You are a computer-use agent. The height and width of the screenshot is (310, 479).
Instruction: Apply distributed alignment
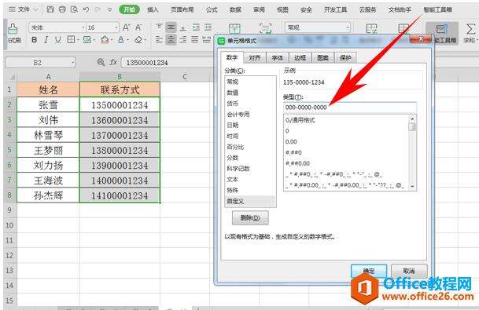click(207, 39)
